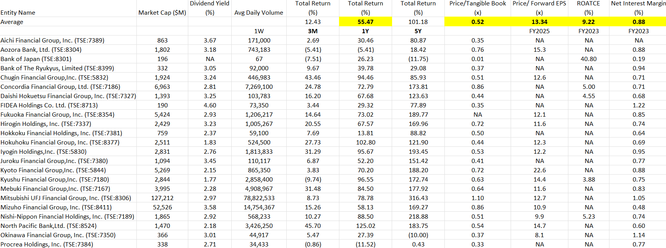Select Kyushu Financial's 3M return (9.74)
Screen dimensions: 666x248
pos(313,180)
